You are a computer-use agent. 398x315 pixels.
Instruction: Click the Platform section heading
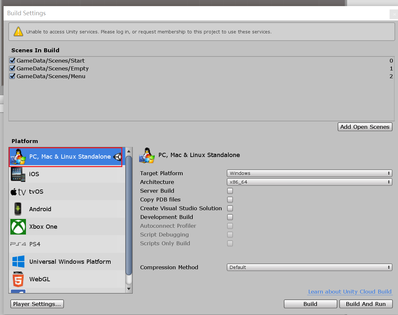pyautogui.click(x=25, y=141)
